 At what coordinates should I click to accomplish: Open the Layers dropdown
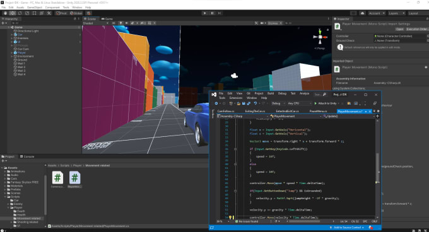pyautogui.click(x=396, y=13)
